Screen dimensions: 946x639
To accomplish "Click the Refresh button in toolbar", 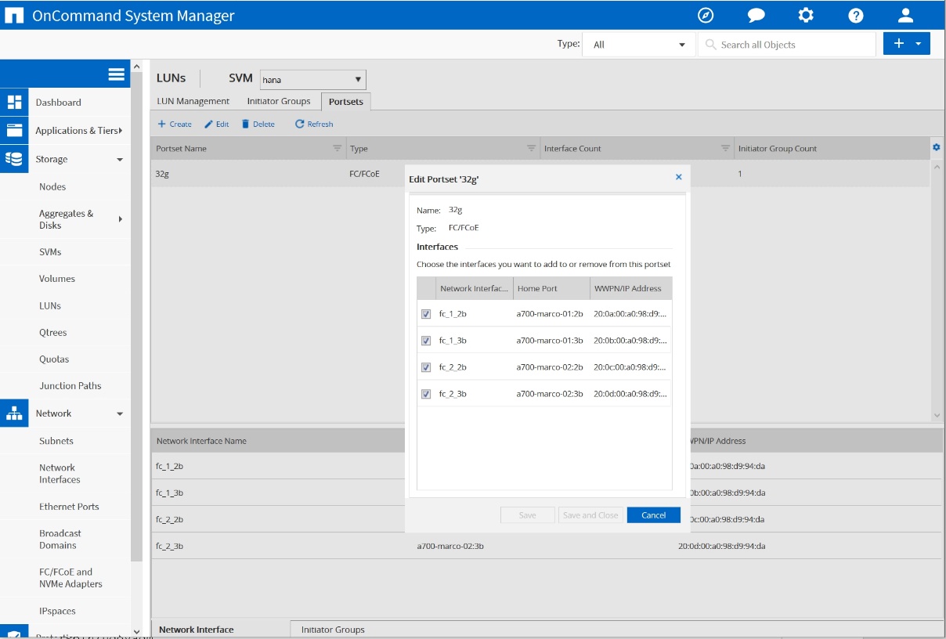I will 314,124.
